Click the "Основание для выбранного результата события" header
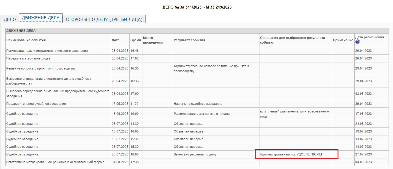 [292, 40]
